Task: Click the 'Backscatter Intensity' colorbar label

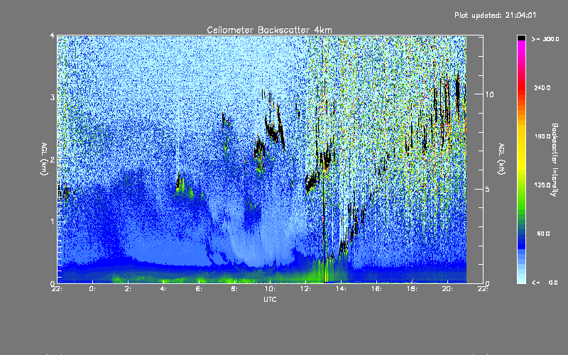Action: click(555, 160)
